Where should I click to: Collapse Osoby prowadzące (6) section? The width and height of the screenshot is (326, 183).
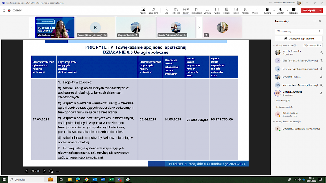(274, 45)
